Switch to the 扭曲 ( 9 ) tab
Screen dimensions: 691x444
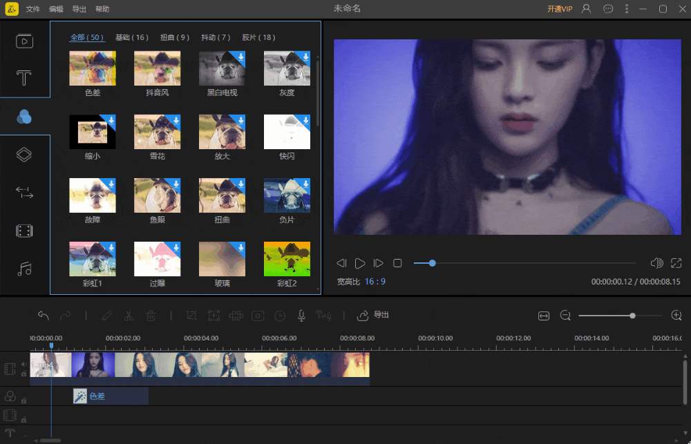click(x=175, y=37)
